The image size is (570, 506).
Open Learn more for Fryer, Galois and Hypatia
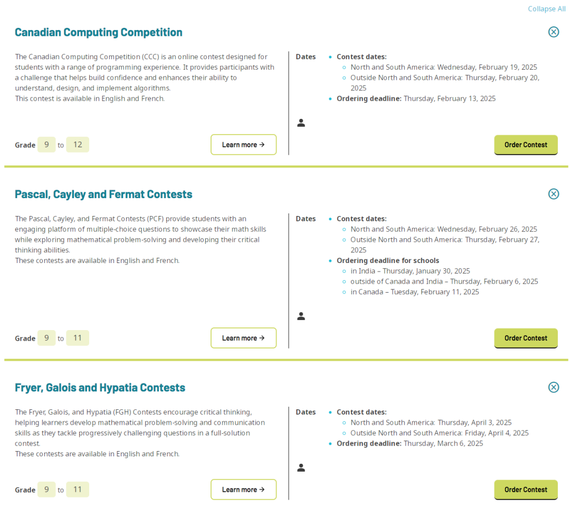point(243,490)
